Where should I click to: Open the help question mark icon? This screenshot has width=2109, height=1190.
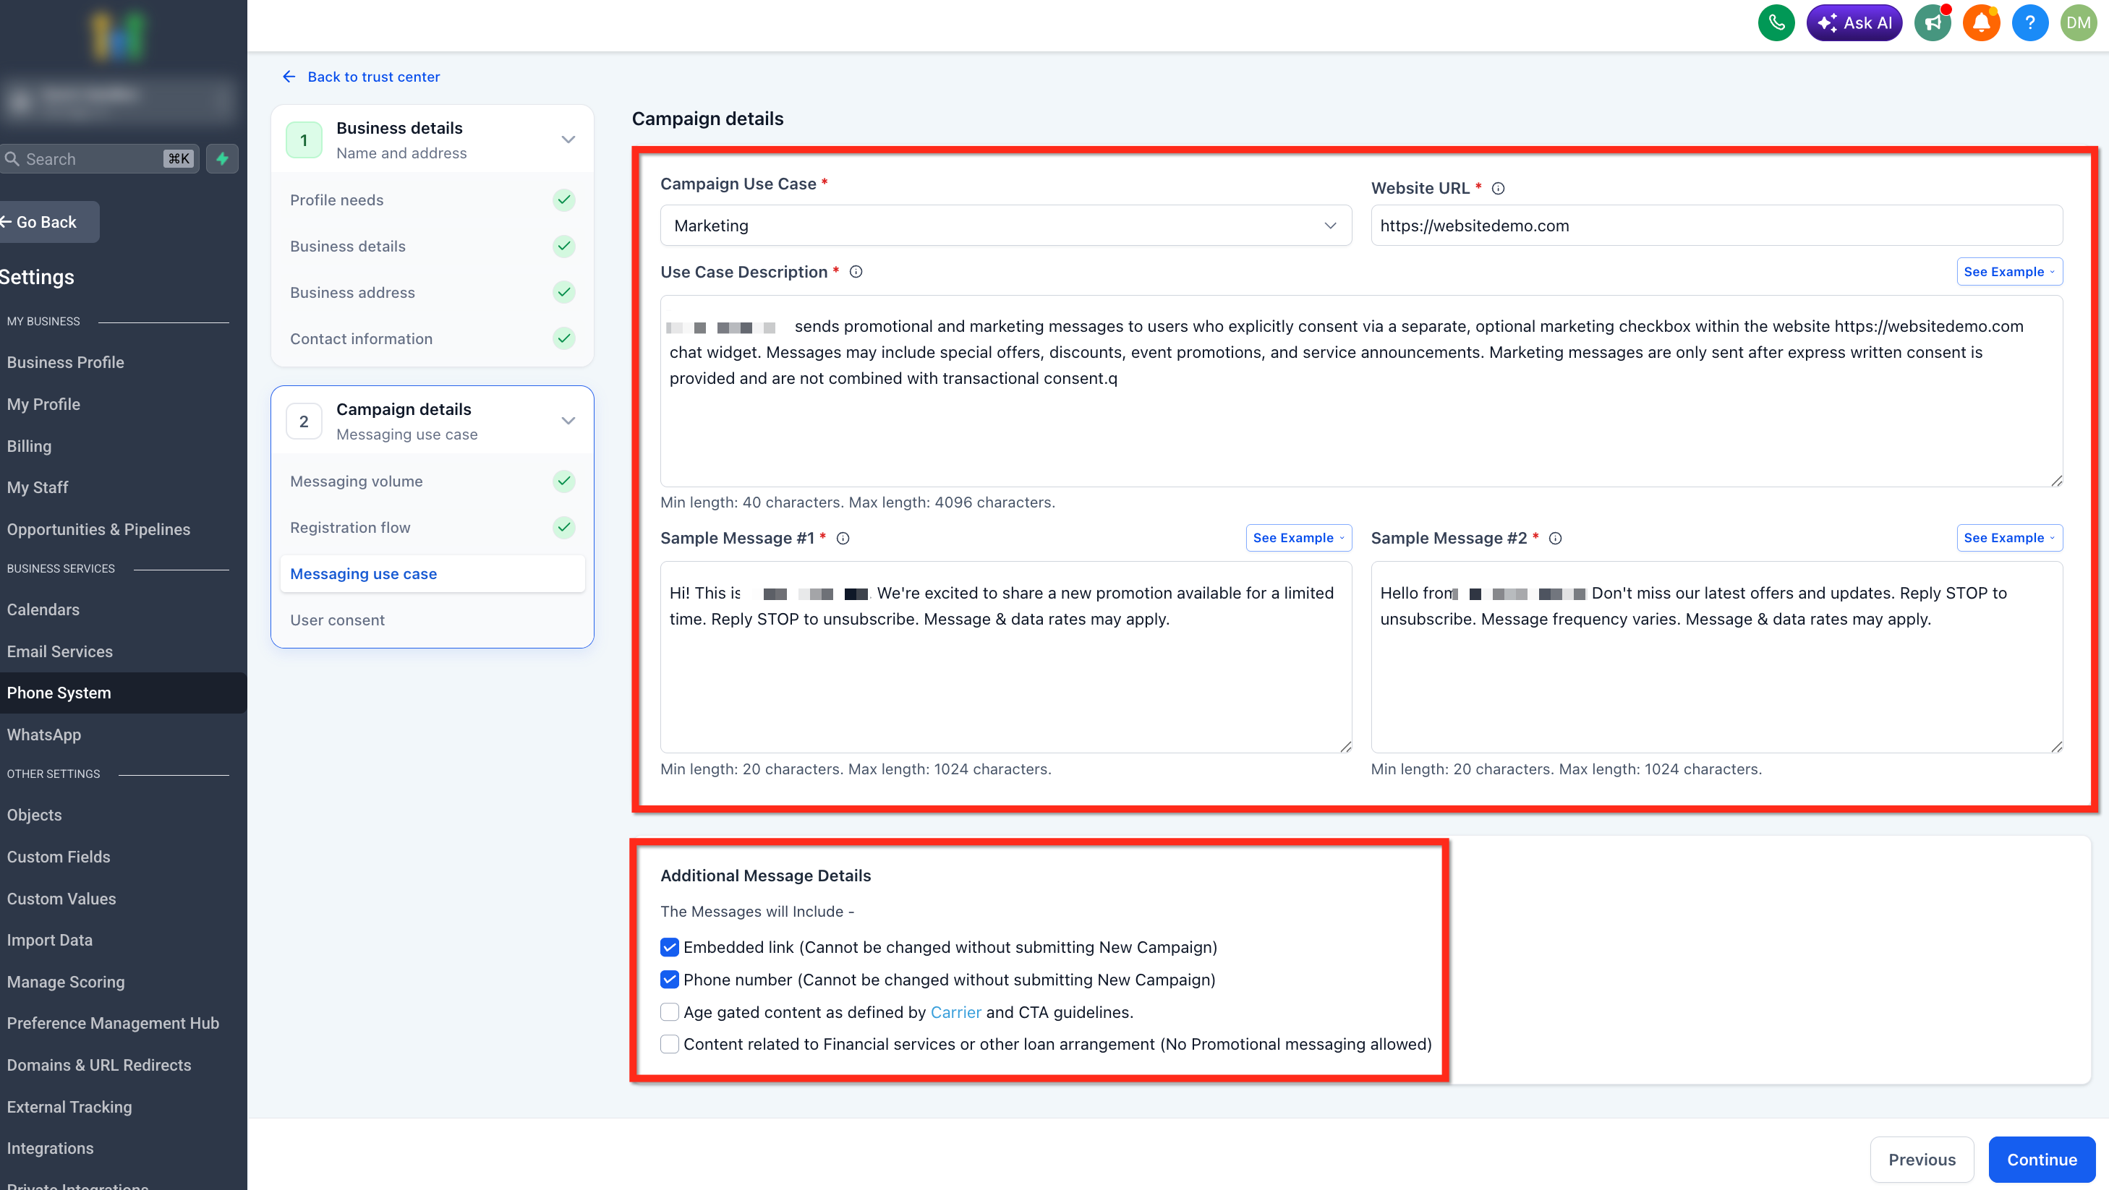tap(2029, 23)
